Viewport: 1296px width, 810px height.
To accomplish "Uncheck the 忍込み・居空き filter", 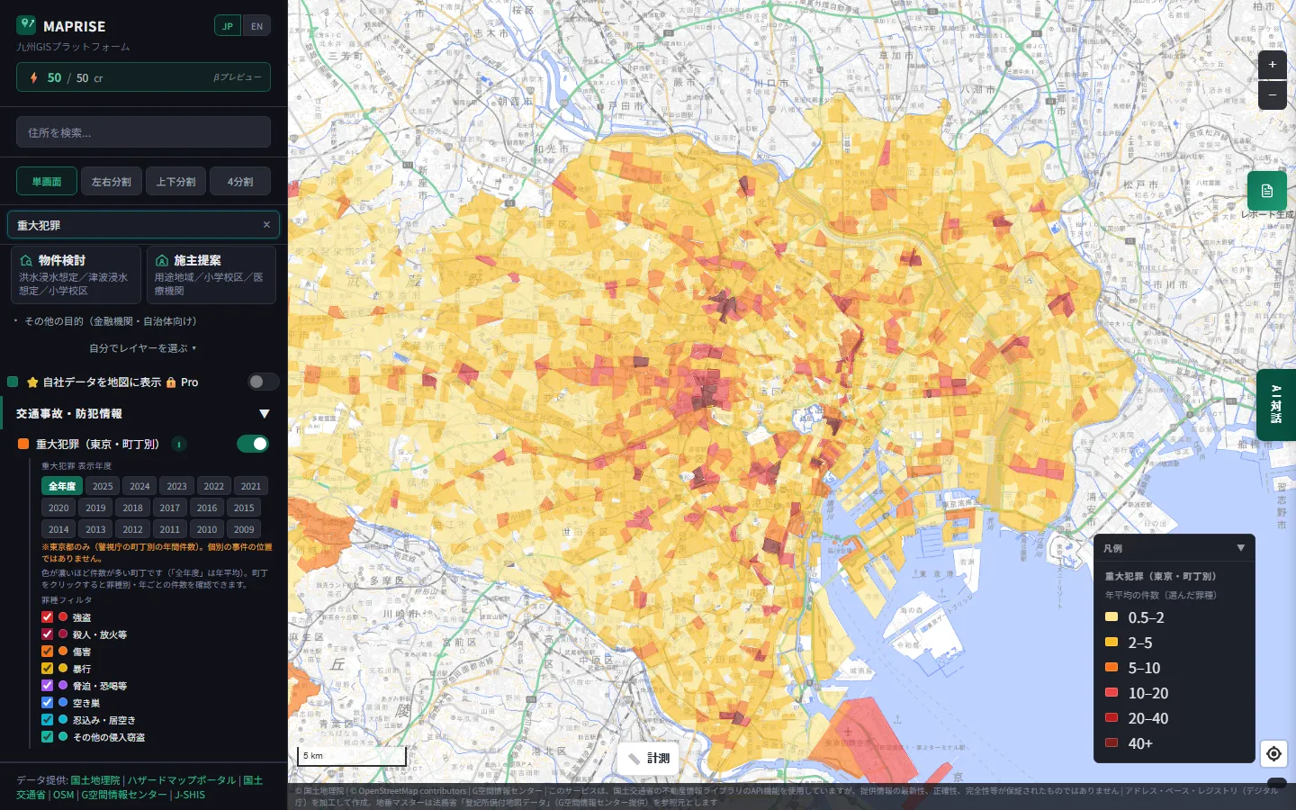I will [x=47, y=719].
